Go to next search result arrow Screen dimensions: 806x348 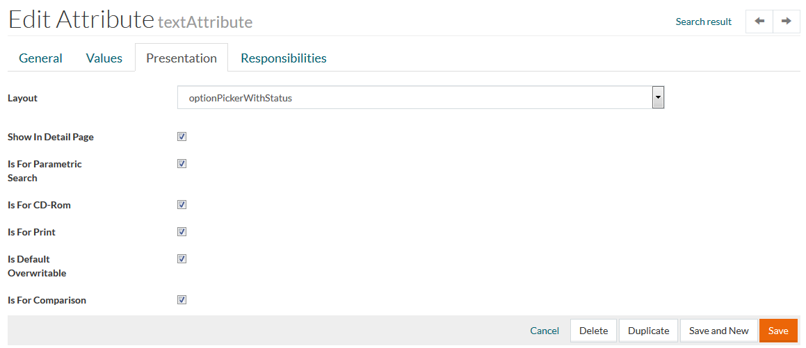[x=786, y=22]
